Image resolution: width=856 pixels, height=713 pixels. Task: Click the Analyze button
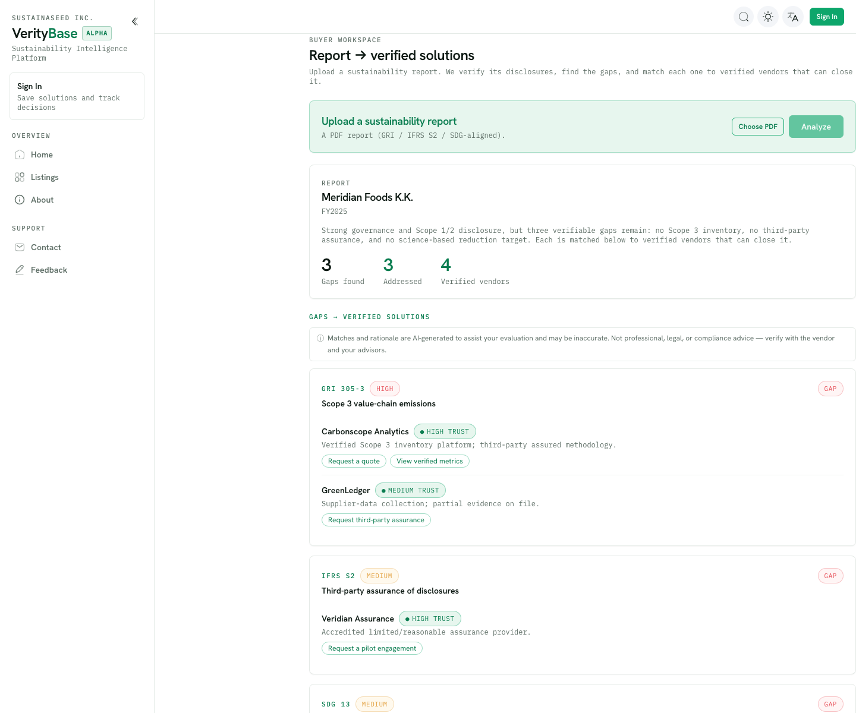[x=816, y=127]
